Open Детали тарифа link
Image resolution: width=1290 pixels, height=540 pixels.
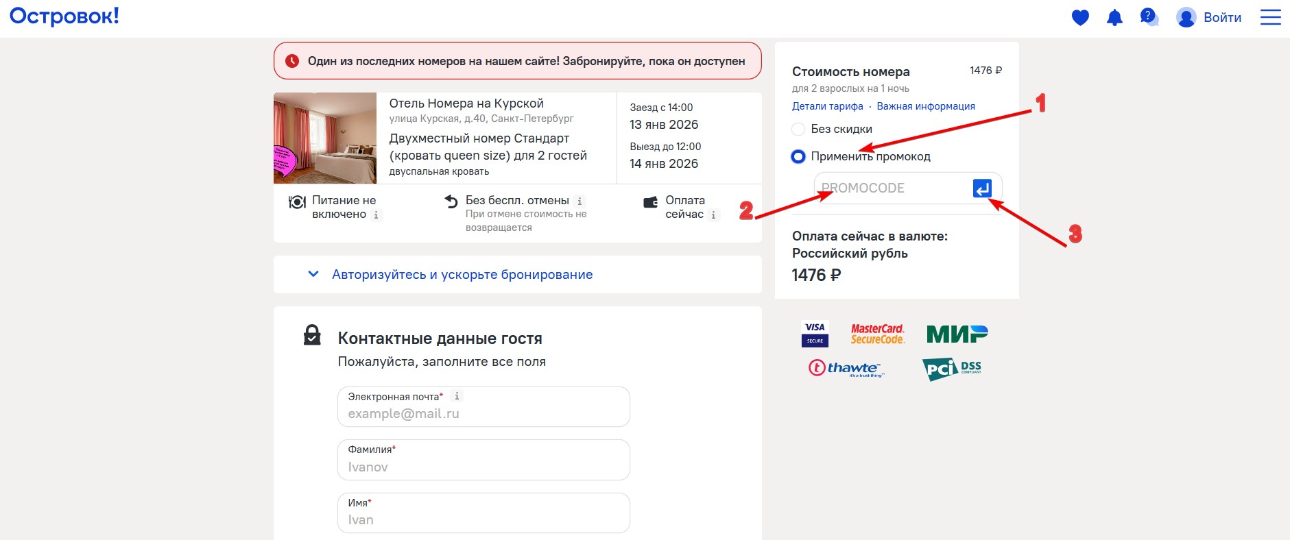pos(827,106)
